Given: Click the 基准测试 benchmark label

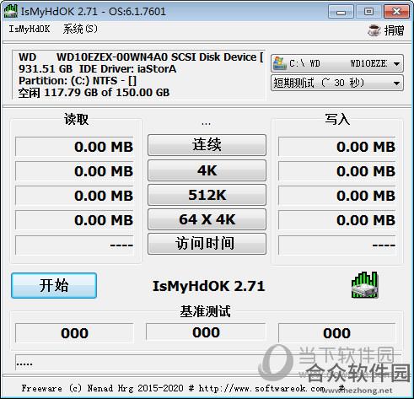Looking at the screenshot, I should (206, 311).
